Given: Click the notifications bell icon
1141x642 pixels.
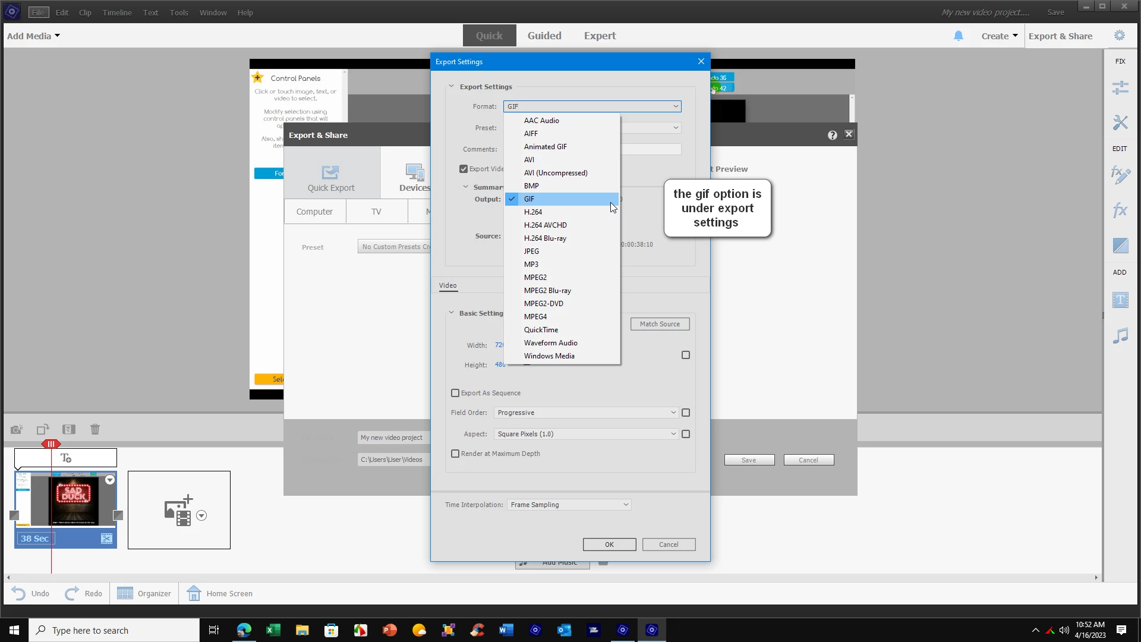Looking at the screenshot, I should tap(958, 36).
